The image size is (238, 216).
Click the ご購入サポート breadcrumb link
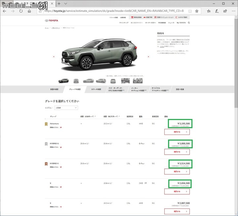tap(56, 28)
